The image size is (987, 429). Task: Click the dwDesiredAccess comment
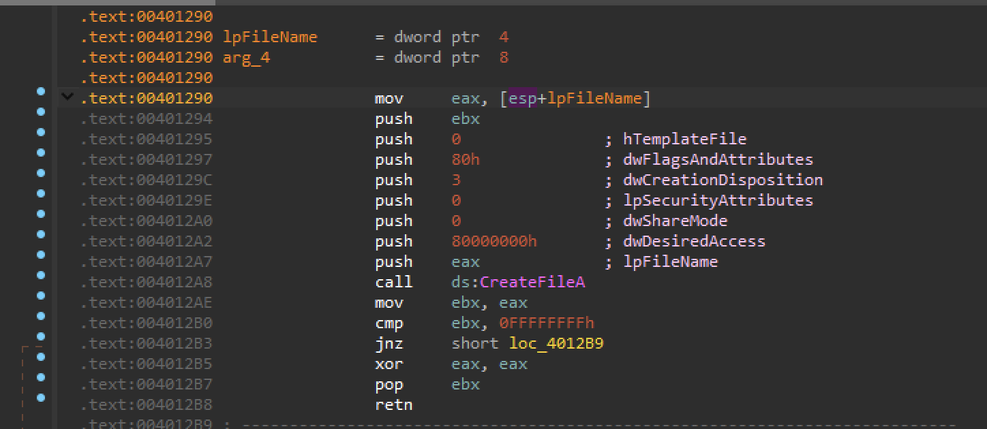click(695, 241)
